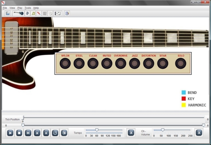Open the View menu

(x=12, y=8)
